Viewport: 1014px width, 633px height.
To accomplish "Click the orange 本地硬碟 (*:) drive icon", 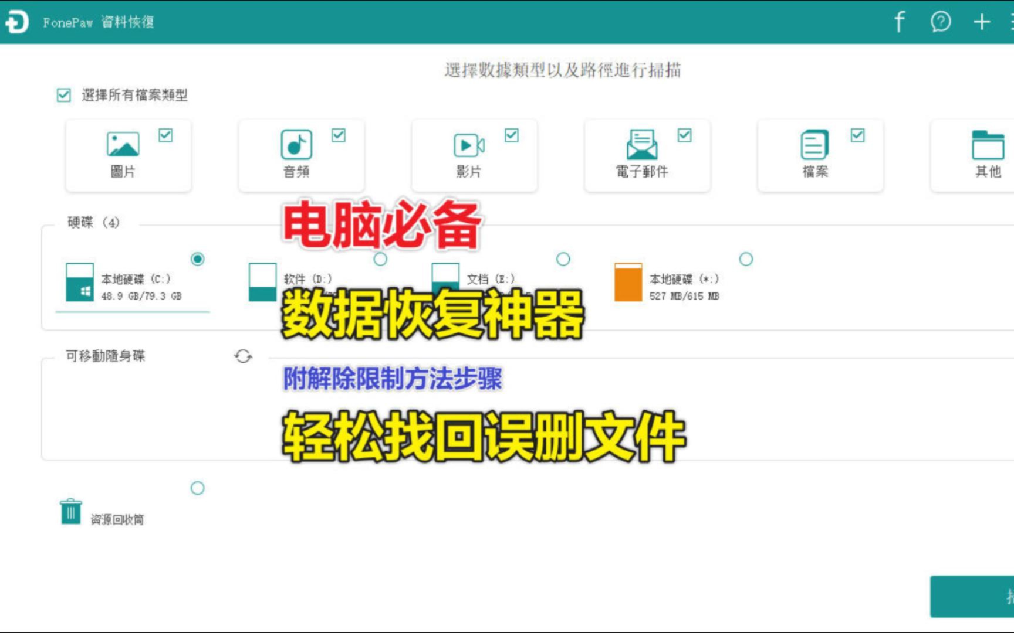I will (628, 282).
